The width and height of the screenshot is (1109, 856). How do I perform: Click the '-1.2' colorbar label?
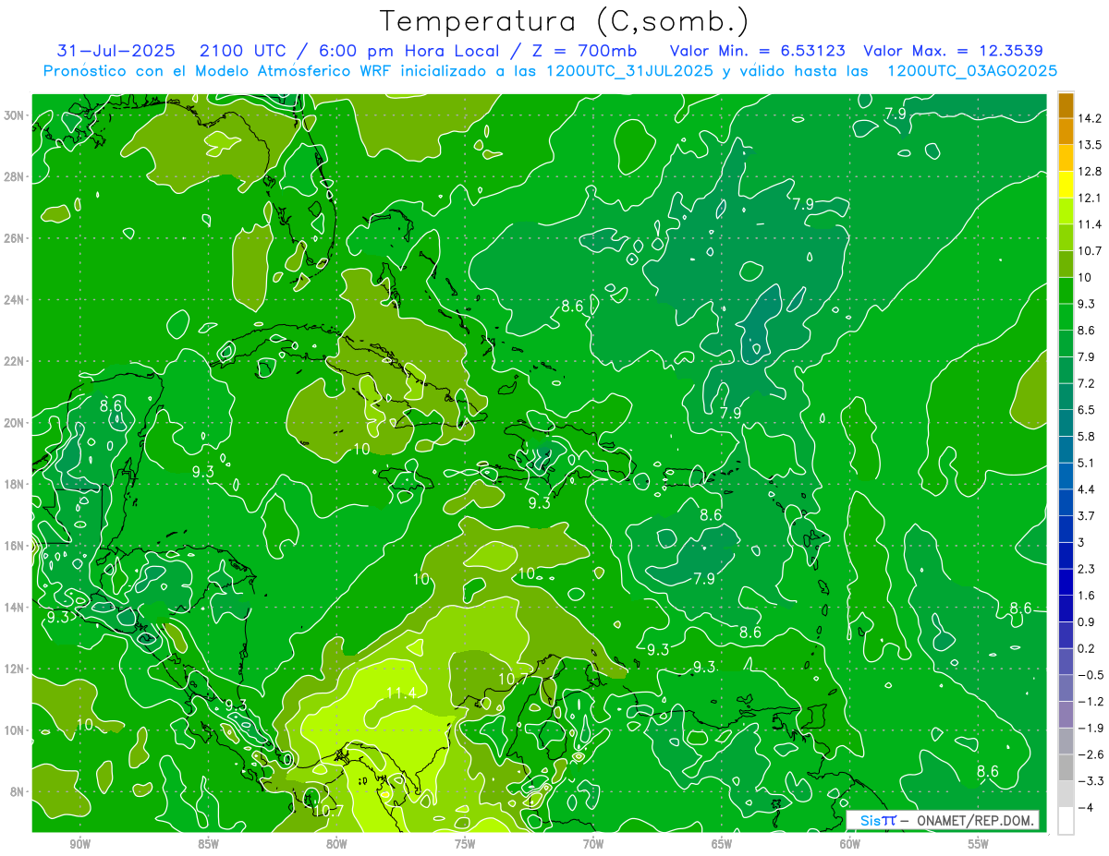(1090, 702)
